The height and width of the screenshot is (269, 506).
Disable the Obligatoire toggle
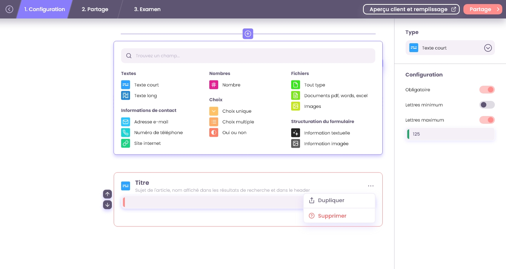(x=487, y=90)
